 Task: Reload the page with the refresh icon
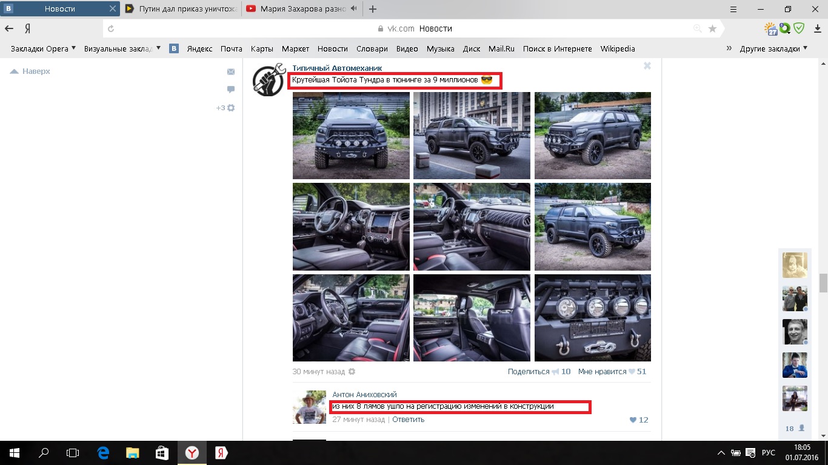(x=110, y=28)
